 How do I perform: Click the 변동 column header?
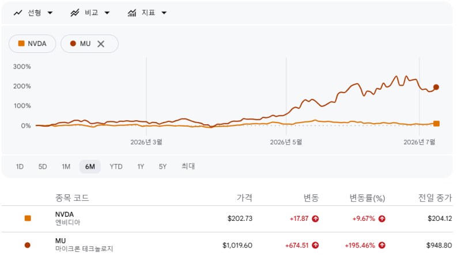click(311, 198)
